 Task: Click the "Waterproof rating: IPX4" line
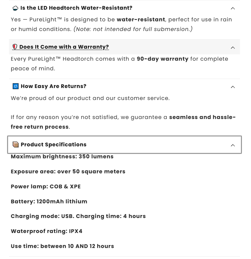point(47,231)
